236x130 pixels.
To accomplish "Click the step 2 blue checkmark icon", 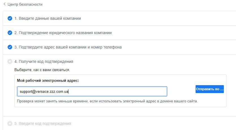I will click(10, 33).
